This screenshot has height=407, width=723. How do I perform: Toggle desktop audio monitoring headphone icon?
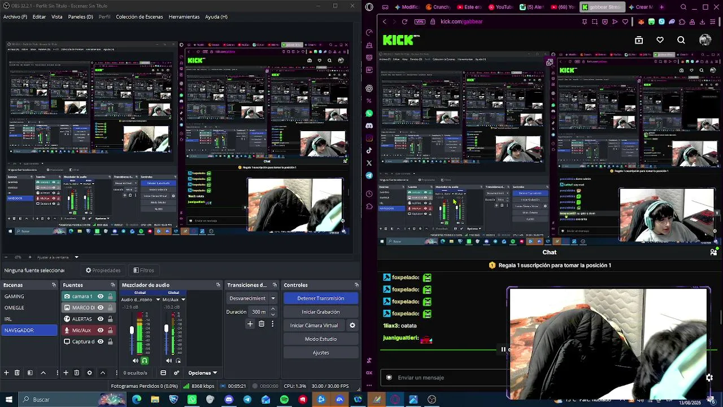[x=145, y=360]
